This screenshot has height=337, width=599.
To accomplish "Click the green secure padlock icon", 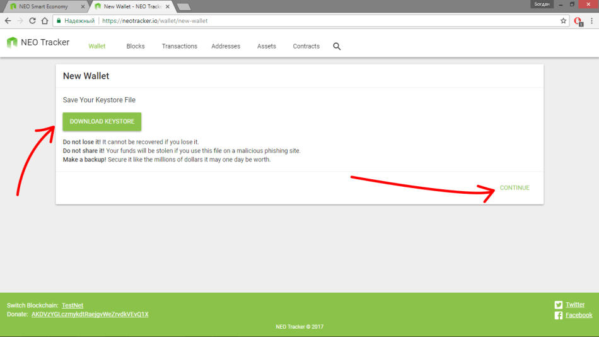I will [59, 21].
